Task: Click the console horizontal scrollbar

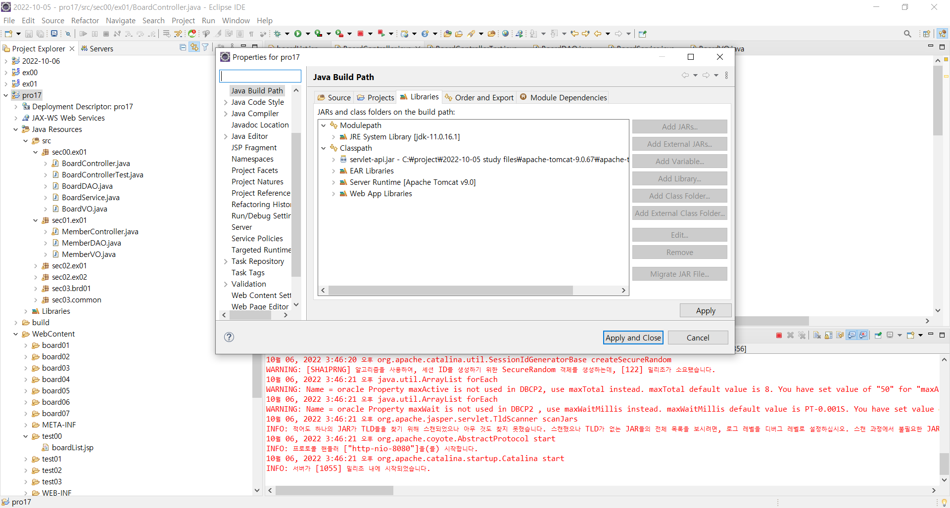Action: point(334,490)
